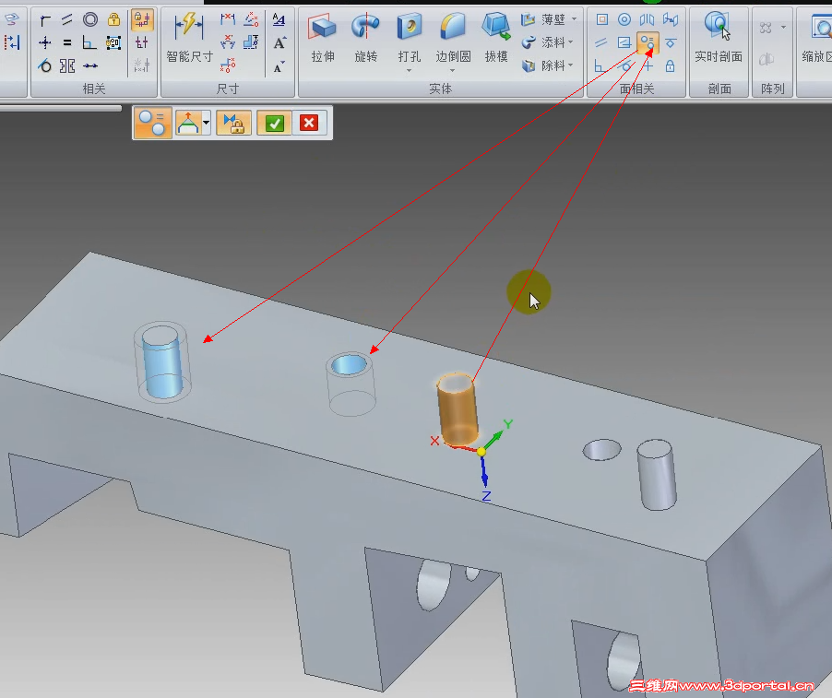Select the Symmetric relationship in 相关 group
This screenshot has width=832, height=698.
pyautogui.click(x=67, y=66)
